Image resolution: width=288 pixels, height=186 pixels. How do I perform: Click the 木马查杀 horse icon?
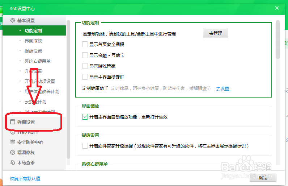[x=13, y=162]
